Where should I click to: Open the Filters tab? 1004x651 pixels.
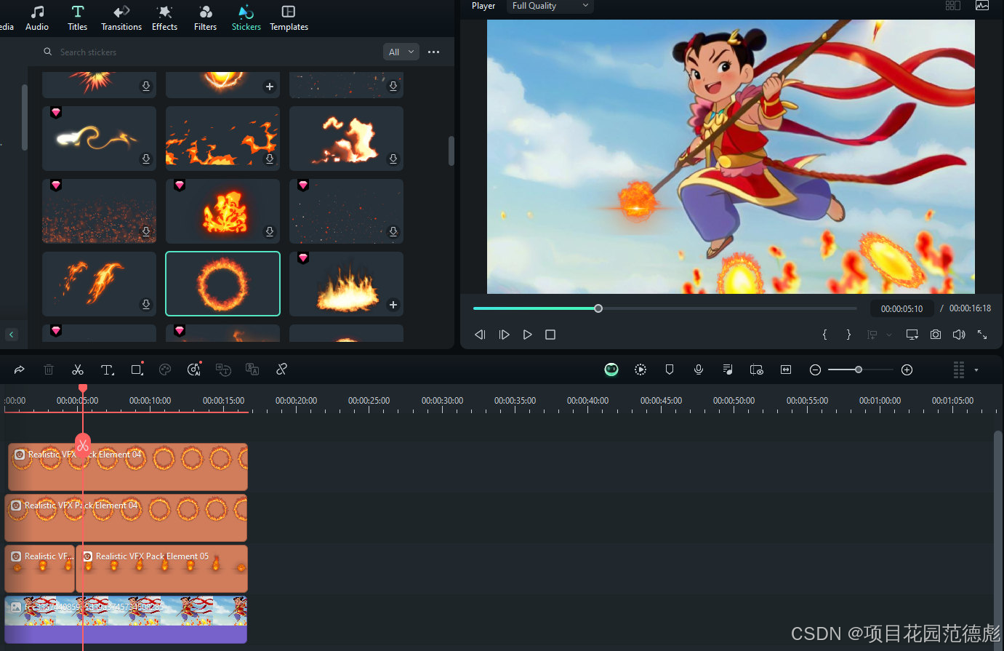(205, 18)
